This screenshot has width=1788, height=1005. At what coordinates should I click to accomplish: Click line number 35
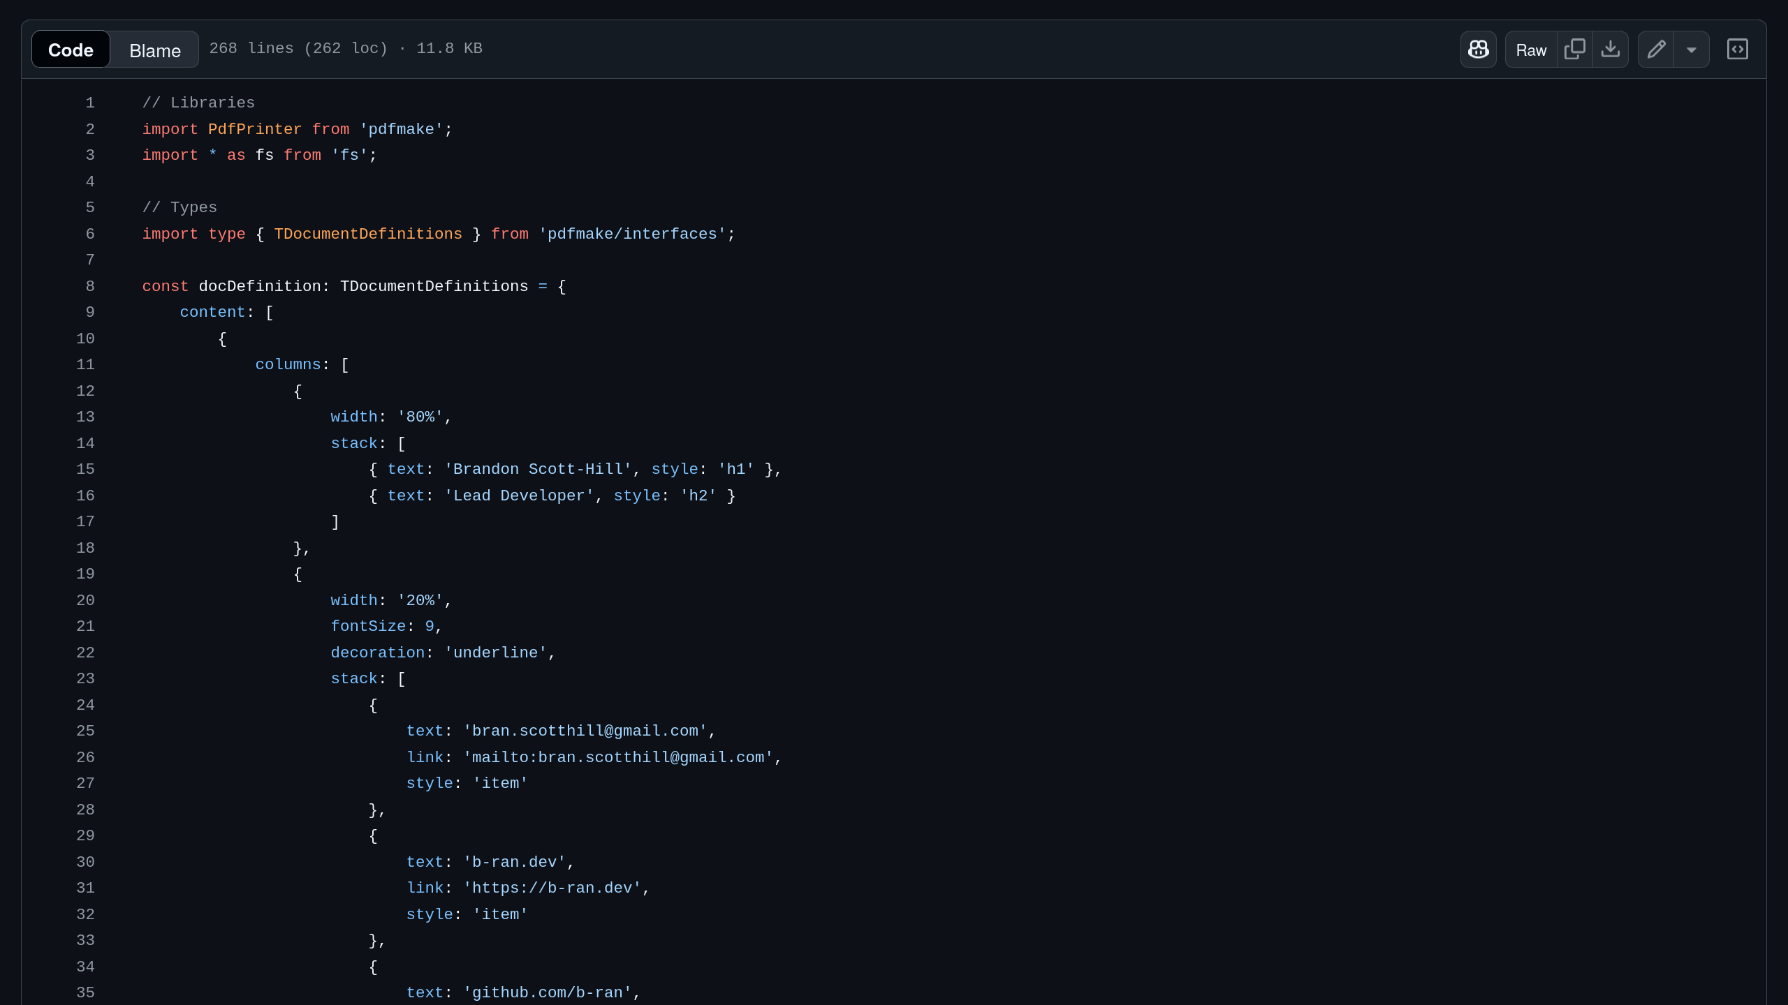(x=85, y=992)
